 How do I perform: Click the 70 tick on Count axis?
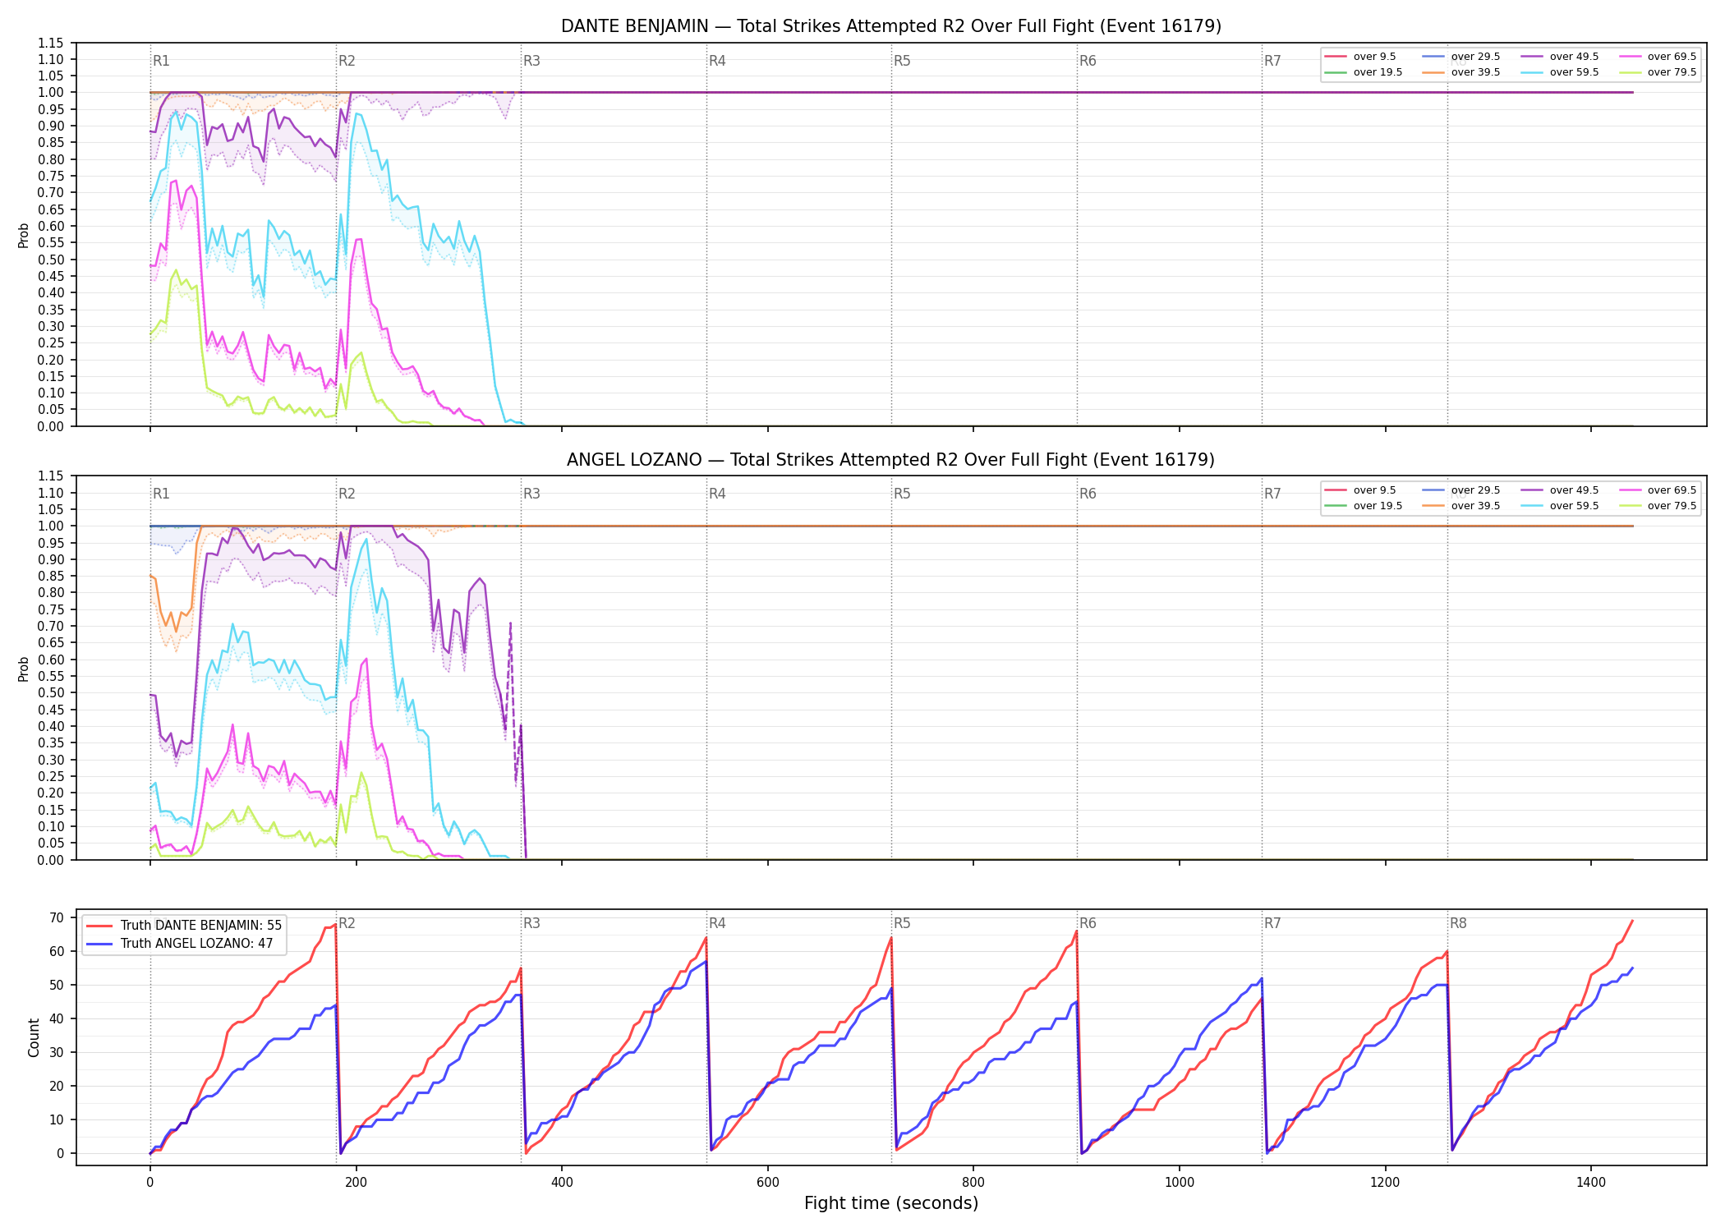point(57,917)
